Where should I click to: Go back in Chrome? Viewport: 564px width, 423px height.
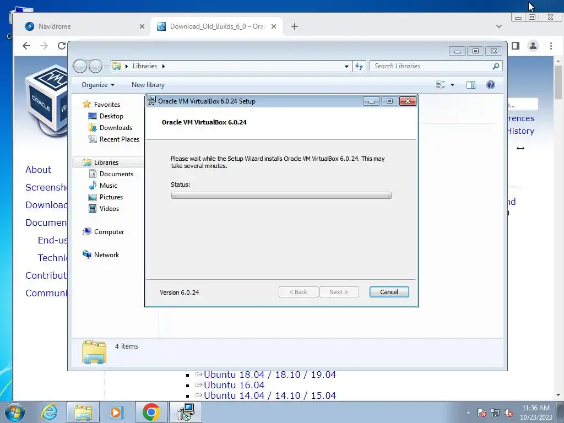pyautogui.click(x=26, y=46)
